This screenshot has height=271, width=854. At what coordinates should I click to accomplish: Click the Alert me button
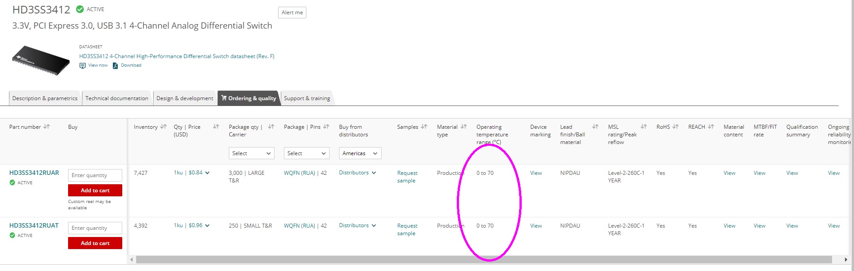(292, 13)
